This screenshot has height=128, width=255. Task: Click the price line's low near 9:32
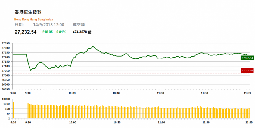(30, 70)
